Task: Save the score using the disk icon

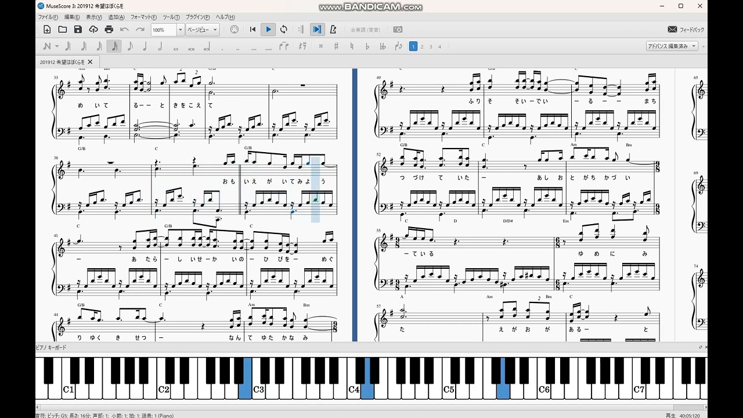Action: [78, 30]
